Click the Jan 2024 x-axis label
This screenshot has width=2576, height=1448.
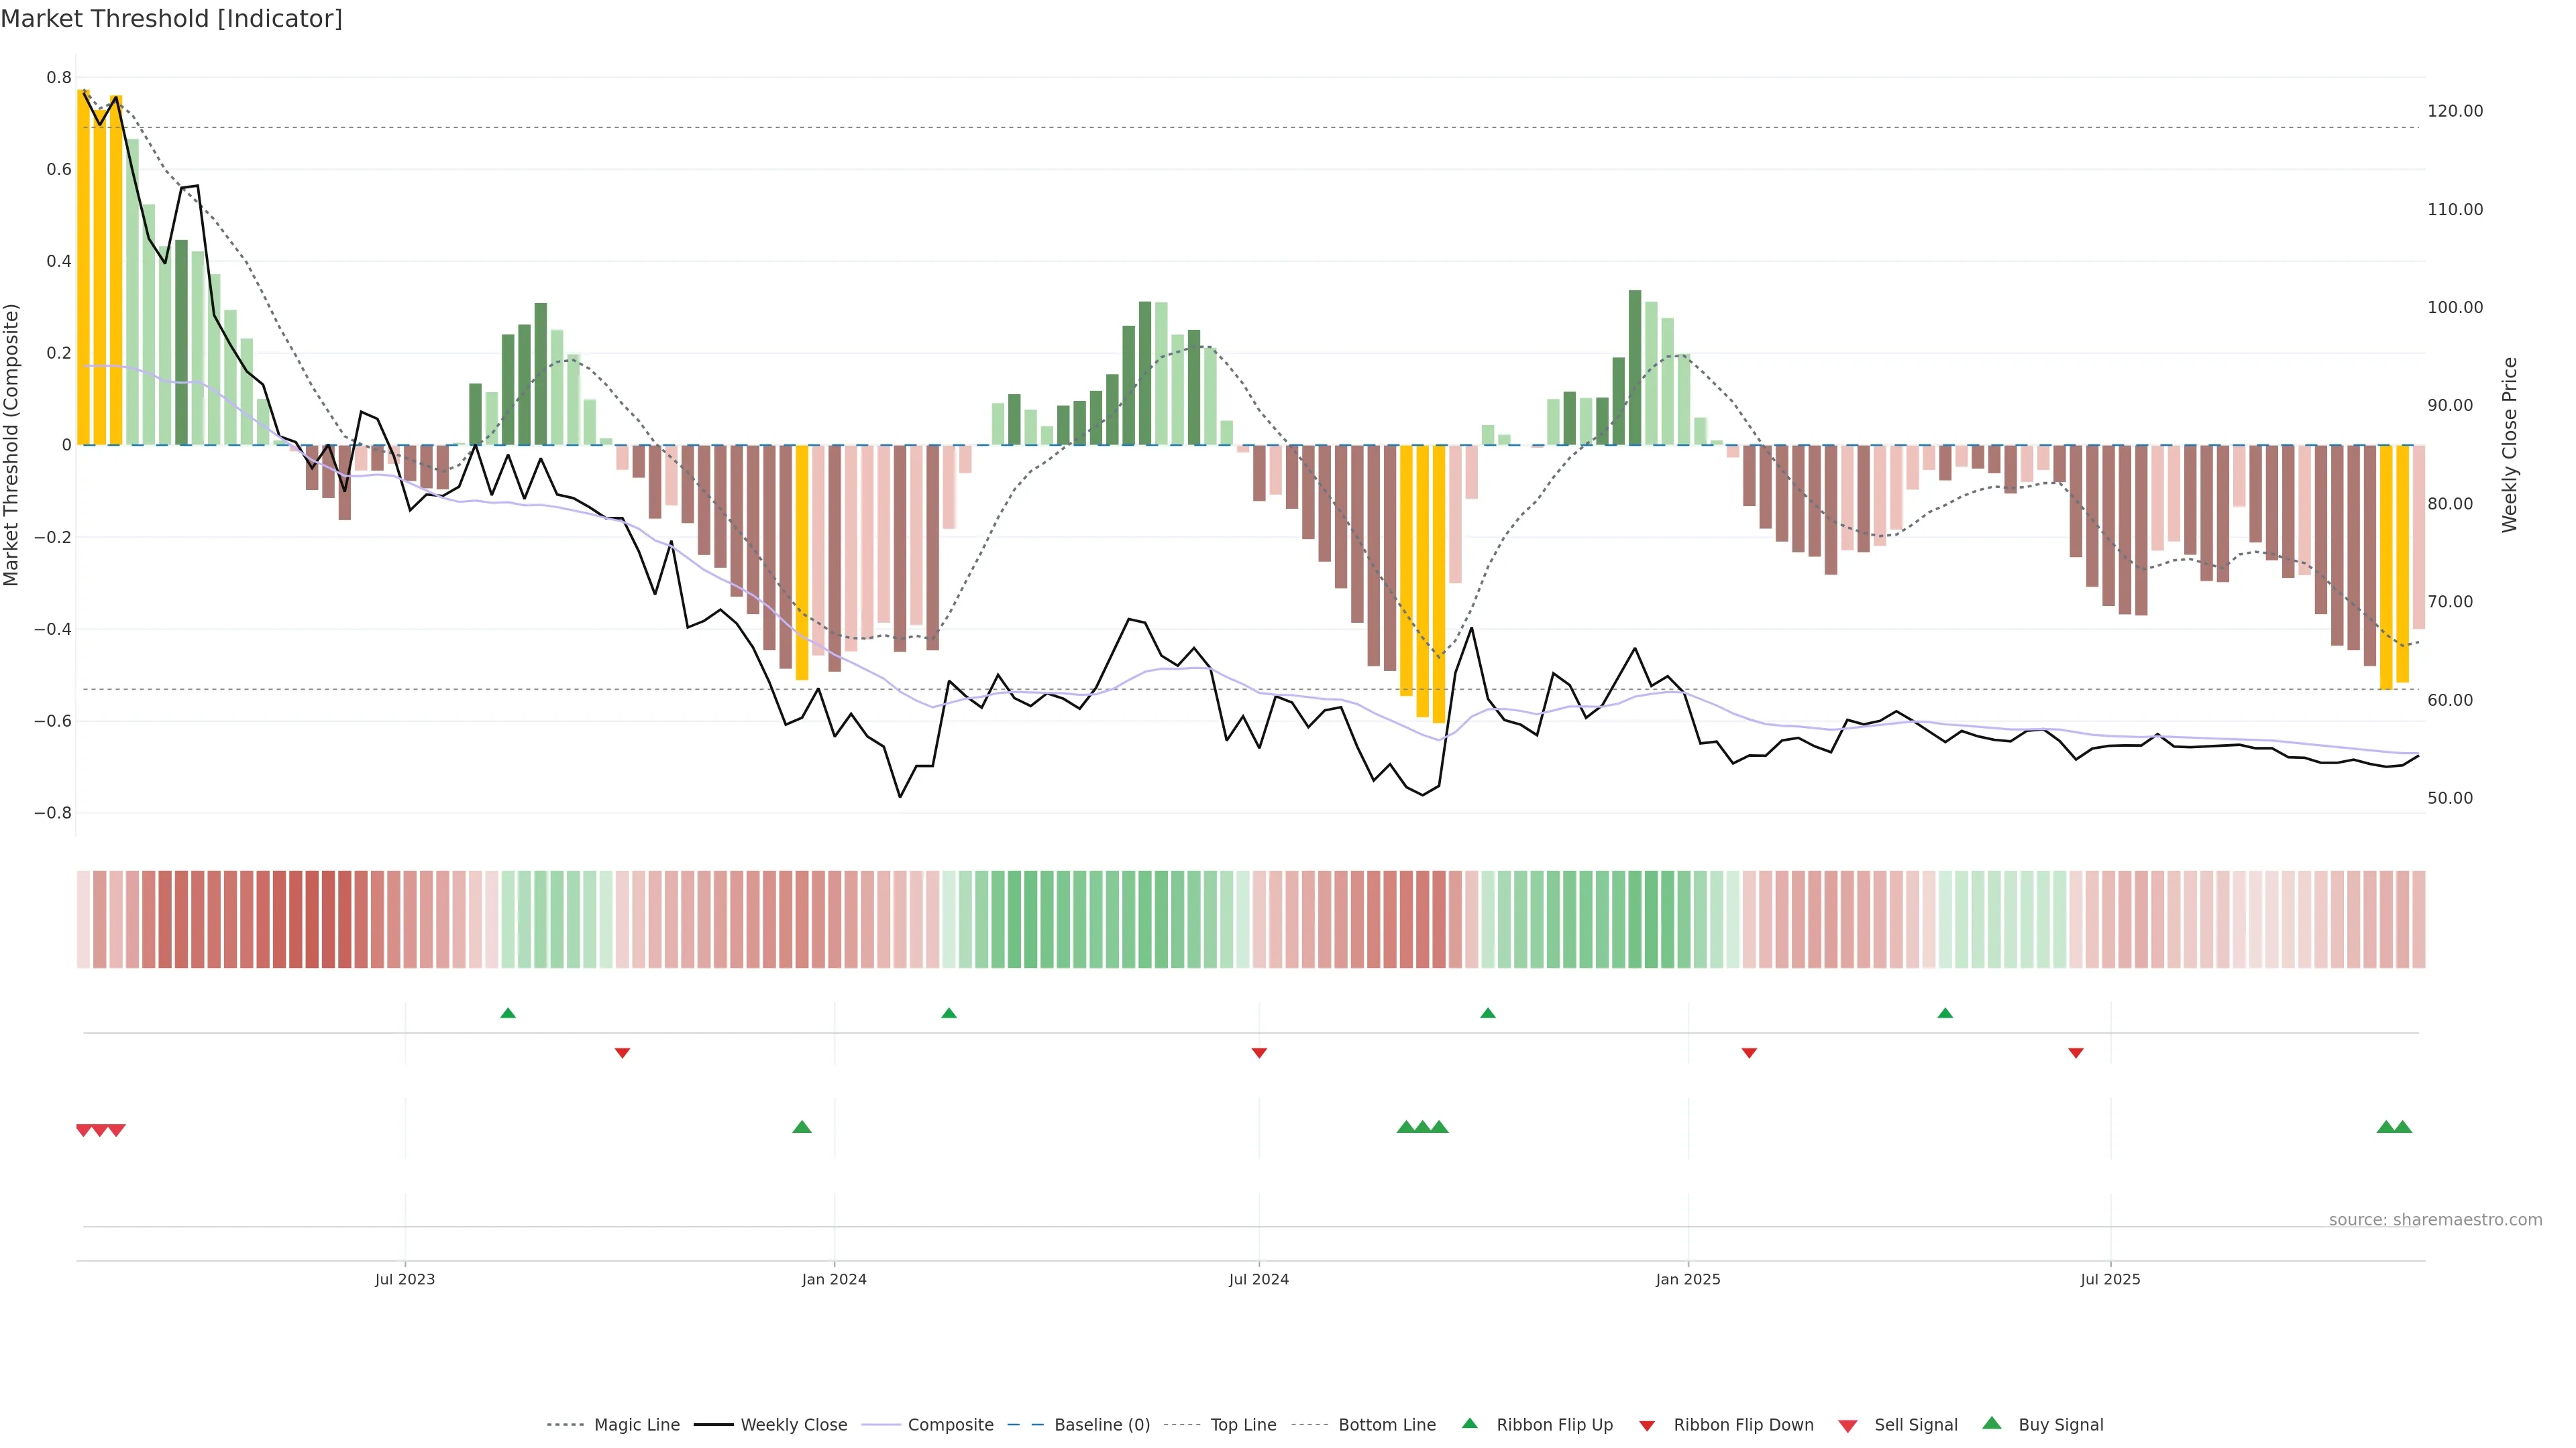point(834,1279)
